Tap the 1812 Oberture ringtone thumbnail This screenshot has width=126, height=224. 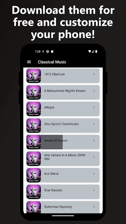(34, 76)
